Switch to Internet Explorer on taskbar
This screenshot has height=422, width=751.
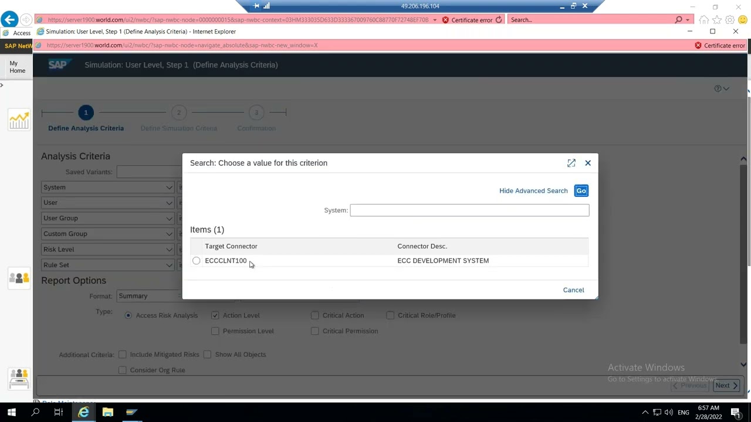coord(84,412)
